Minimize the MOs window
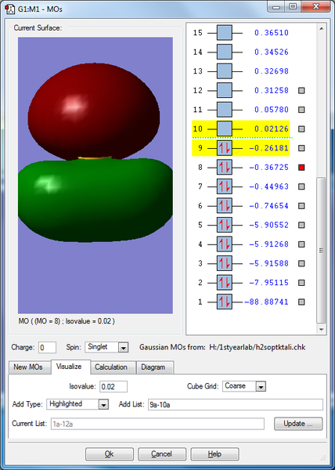This screenshot has height=470, width=335. [276, 6]
